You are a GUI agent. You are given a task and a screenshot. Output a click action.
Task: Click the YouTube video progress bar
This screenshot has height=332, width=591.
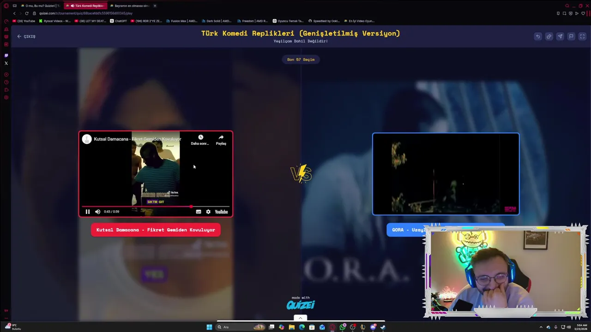coord(156,207)
